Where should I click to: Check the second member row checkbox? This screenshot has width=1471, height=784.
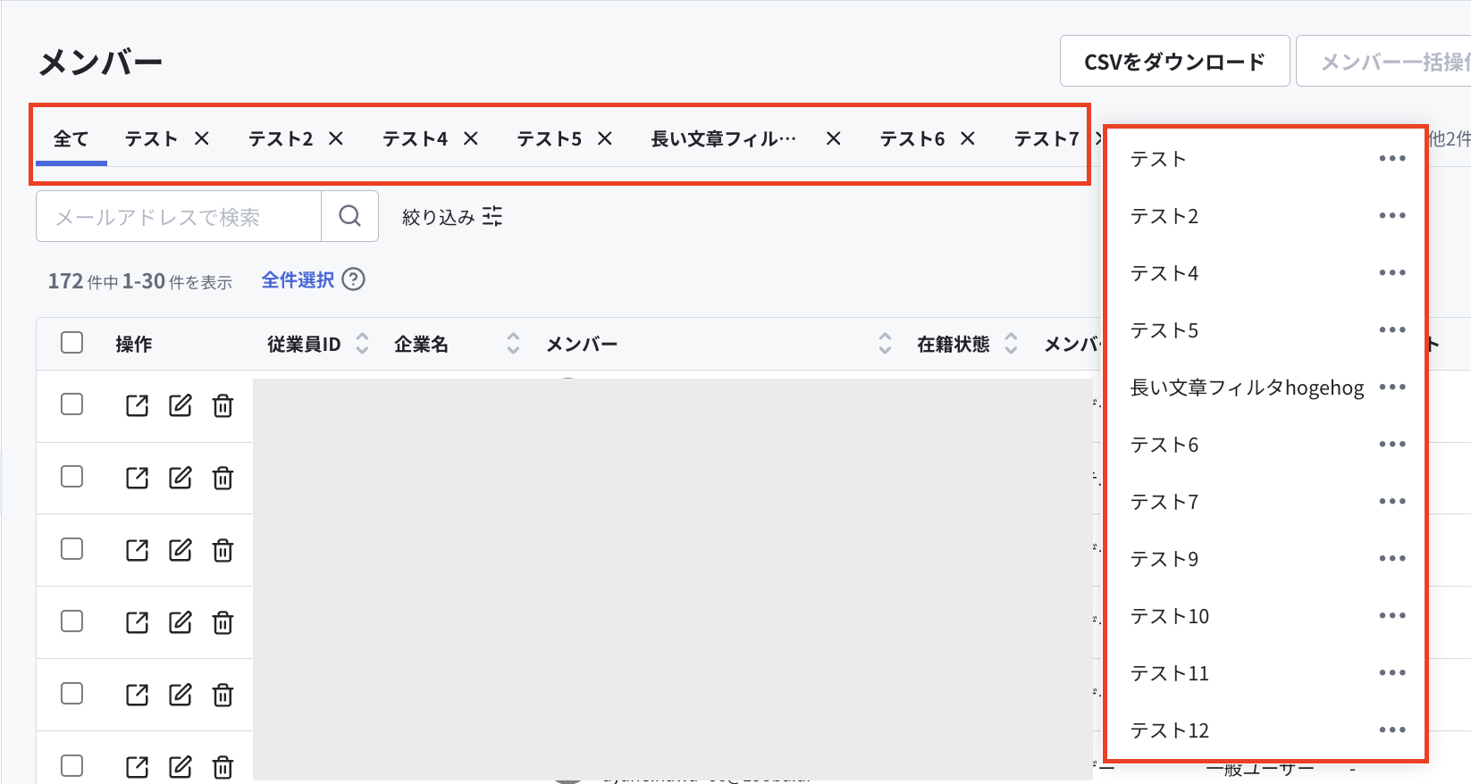pyautogui.click(x=71, y=477)
